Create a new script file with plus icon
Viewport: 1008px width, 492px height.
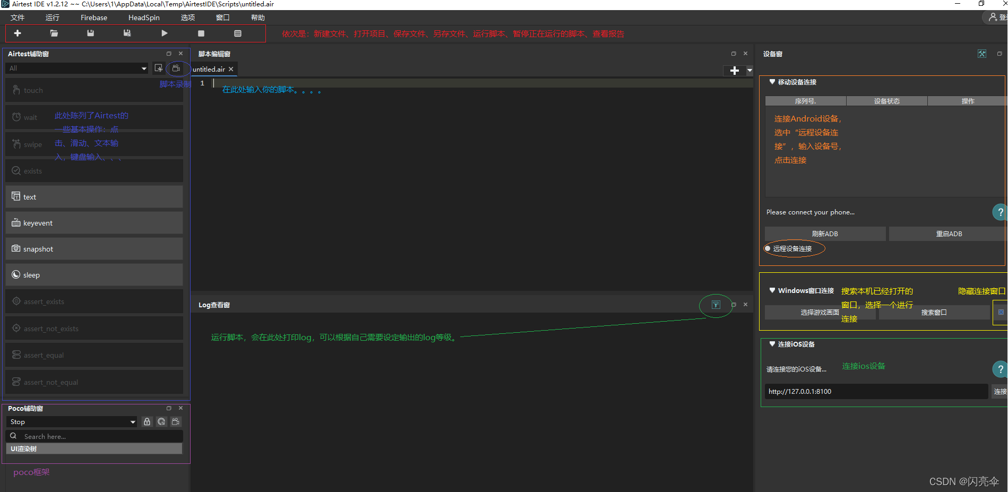click(x=18, y=33)
